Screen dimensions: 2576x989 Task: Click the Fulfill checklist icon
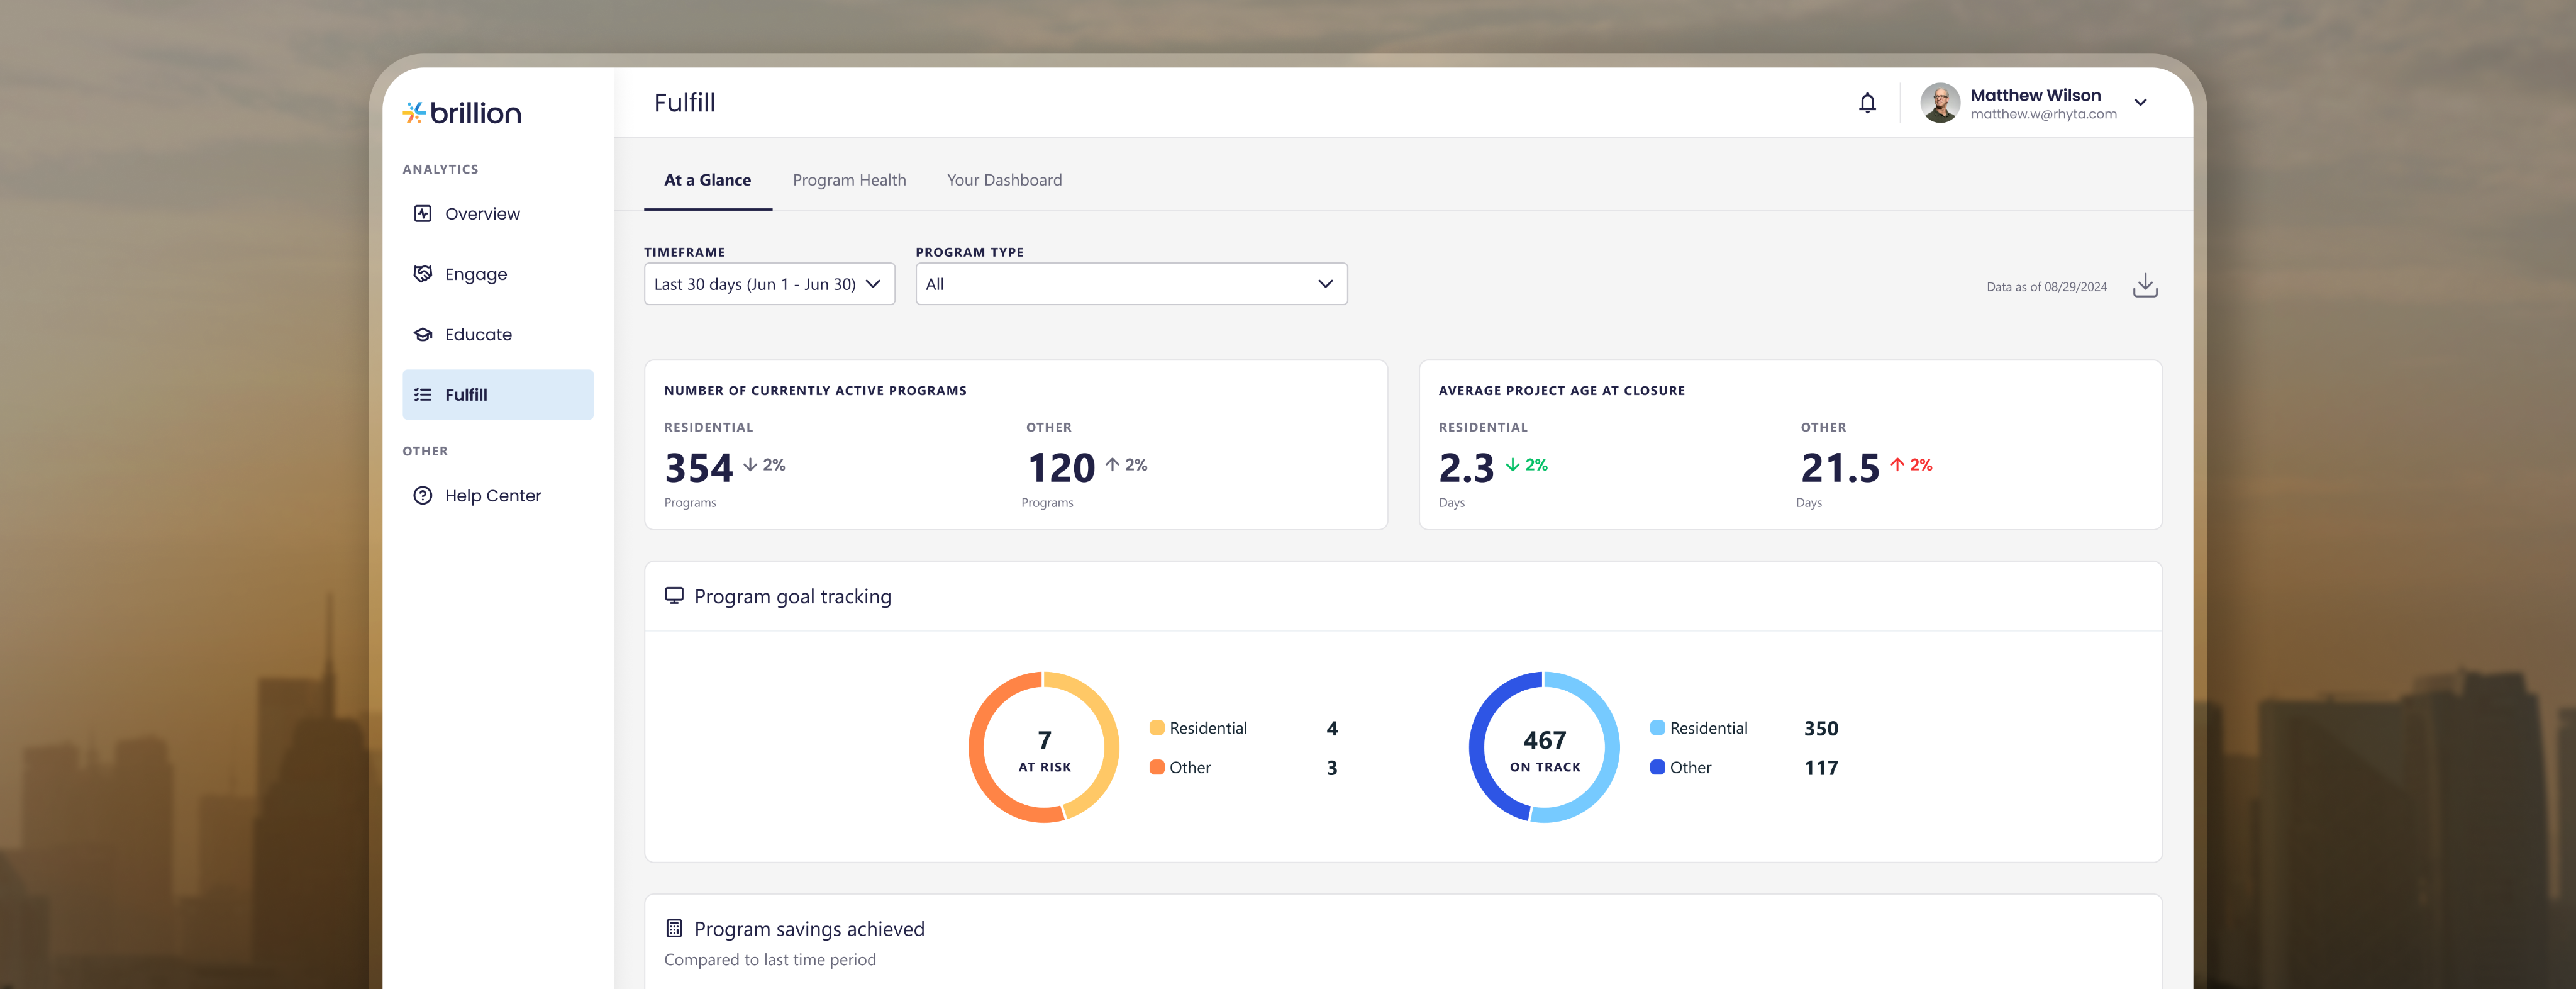[423, 395]
